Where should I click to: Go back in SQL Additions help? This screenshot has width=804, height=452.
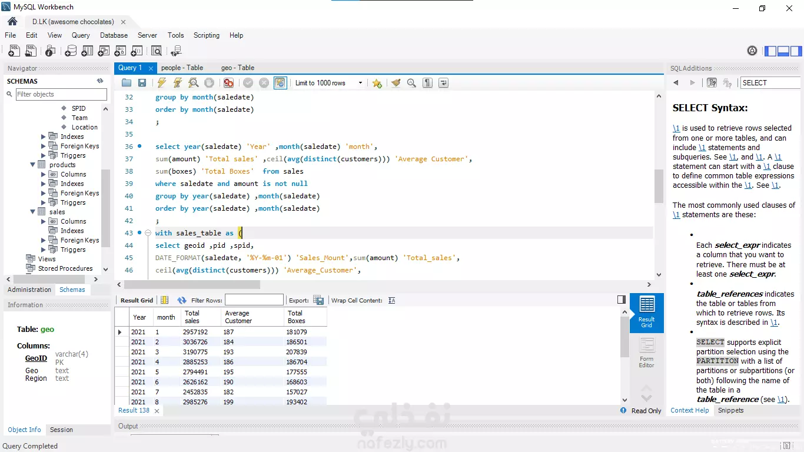[676, 83]
